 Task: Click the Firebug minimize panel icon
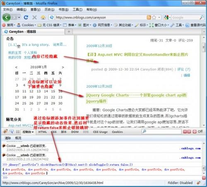pos(185,132)
